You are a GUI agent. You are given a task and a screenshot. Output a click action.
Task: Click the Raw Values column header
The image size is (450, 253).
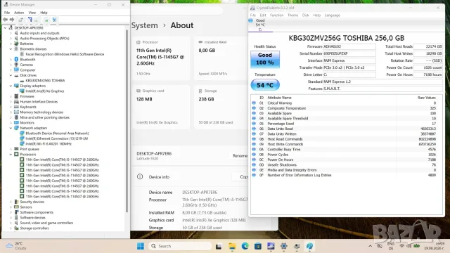coord(427,98)
